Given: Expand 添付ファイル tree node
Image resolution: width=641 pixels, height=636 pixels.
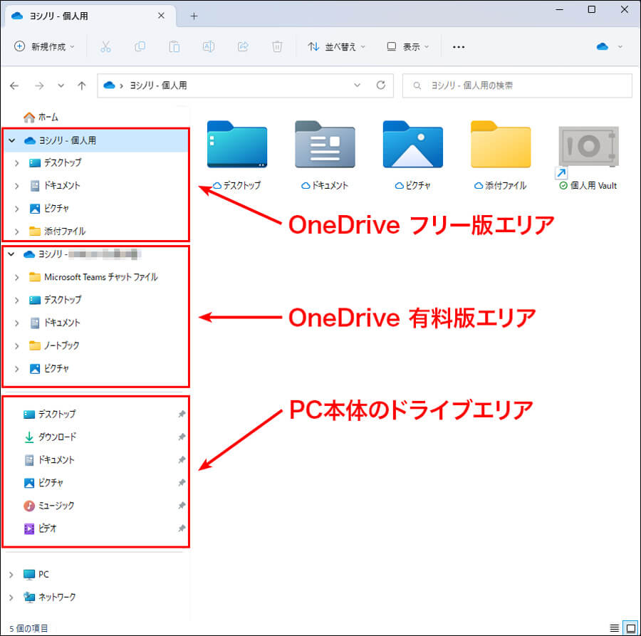Looking at the screenshot, I should [x=17, y=231].
